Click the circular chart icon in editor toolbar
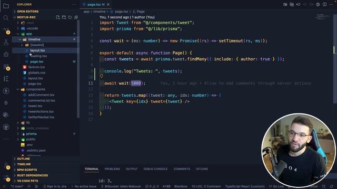 click(x=318, y=4)
